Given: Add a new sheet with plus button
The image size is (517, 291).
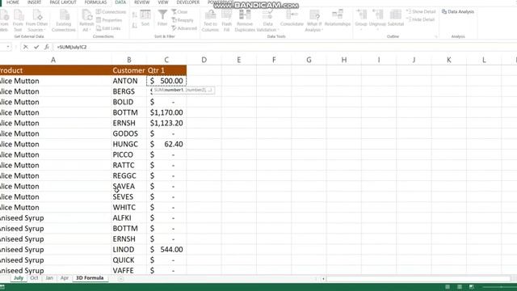Looking at the screenshot, I should 120,278.
